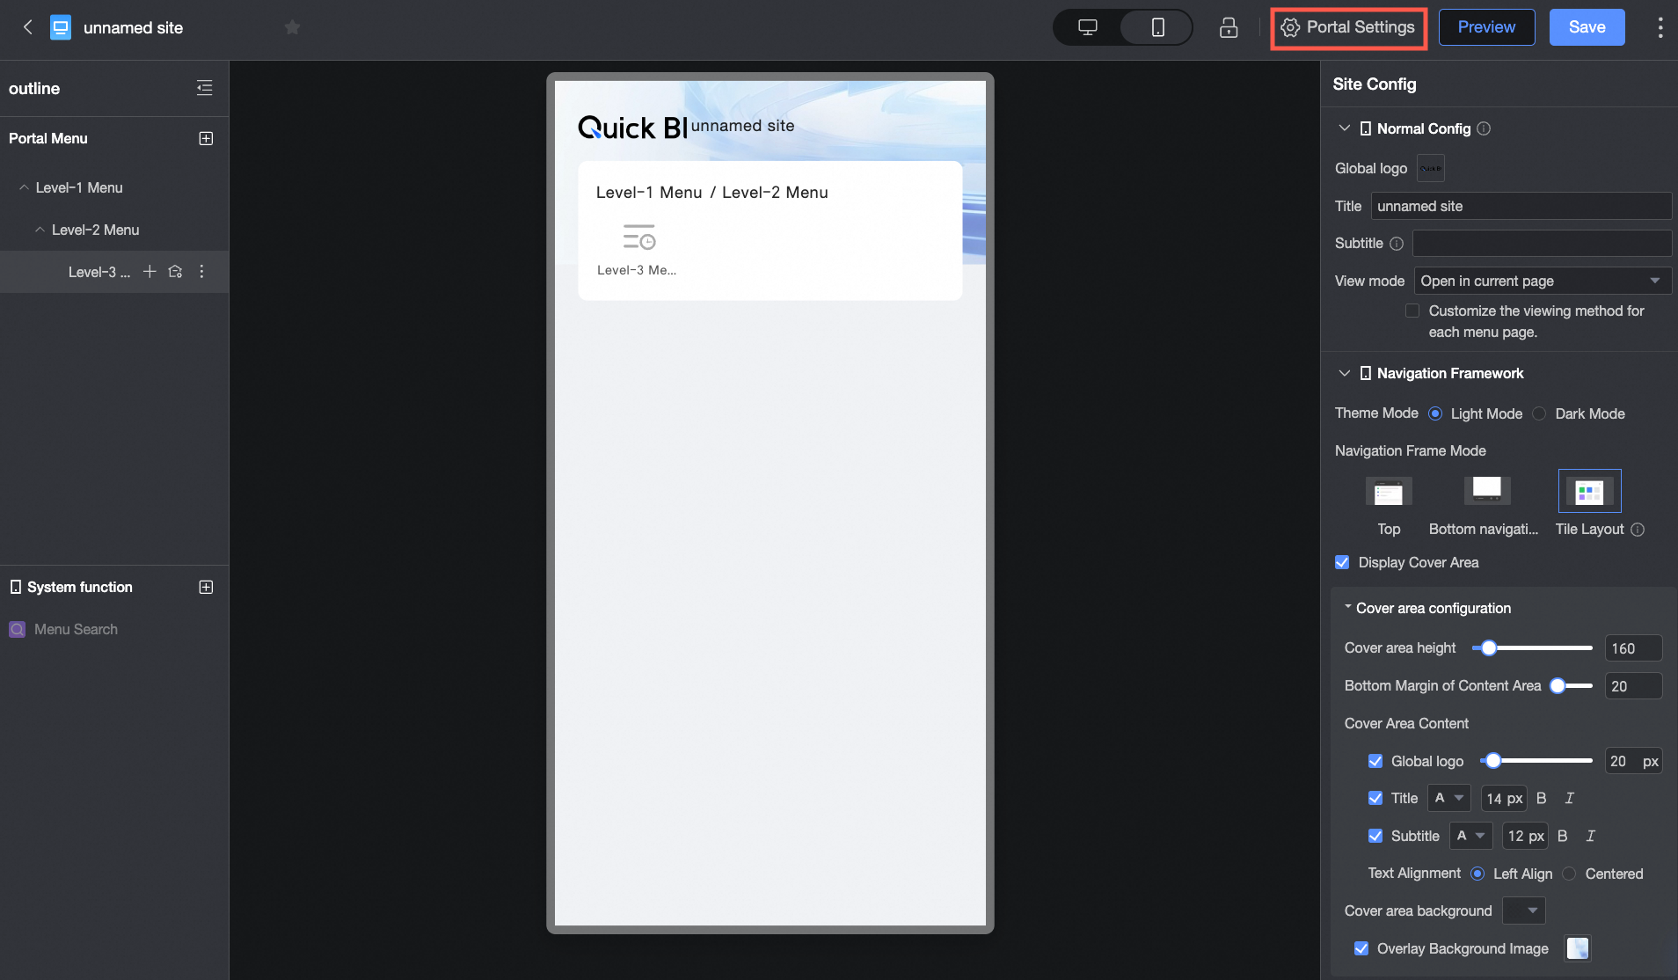
Task: Select Light Mode theme
Action: [x=1435, y=413]
